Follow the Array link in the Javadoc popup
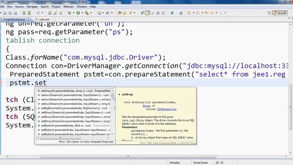Viewport: 293px width, 165px height. pyautogui.click(x=146, y=106)
